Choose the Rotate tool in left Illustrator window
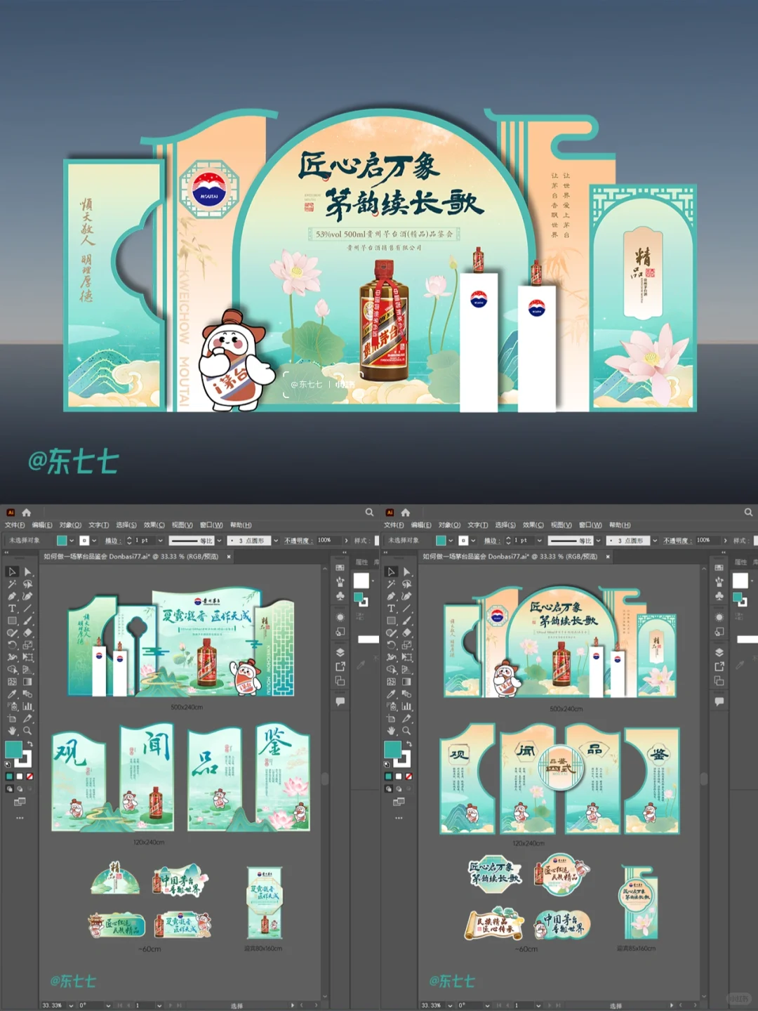Viewport: 758px width, 1011px height. [12, 645]
